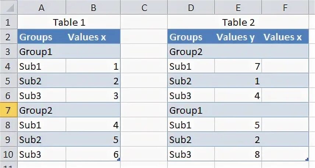Viewport: 315px width, 168px height.
Task: Select row 2 header
Action: point(8,37)
